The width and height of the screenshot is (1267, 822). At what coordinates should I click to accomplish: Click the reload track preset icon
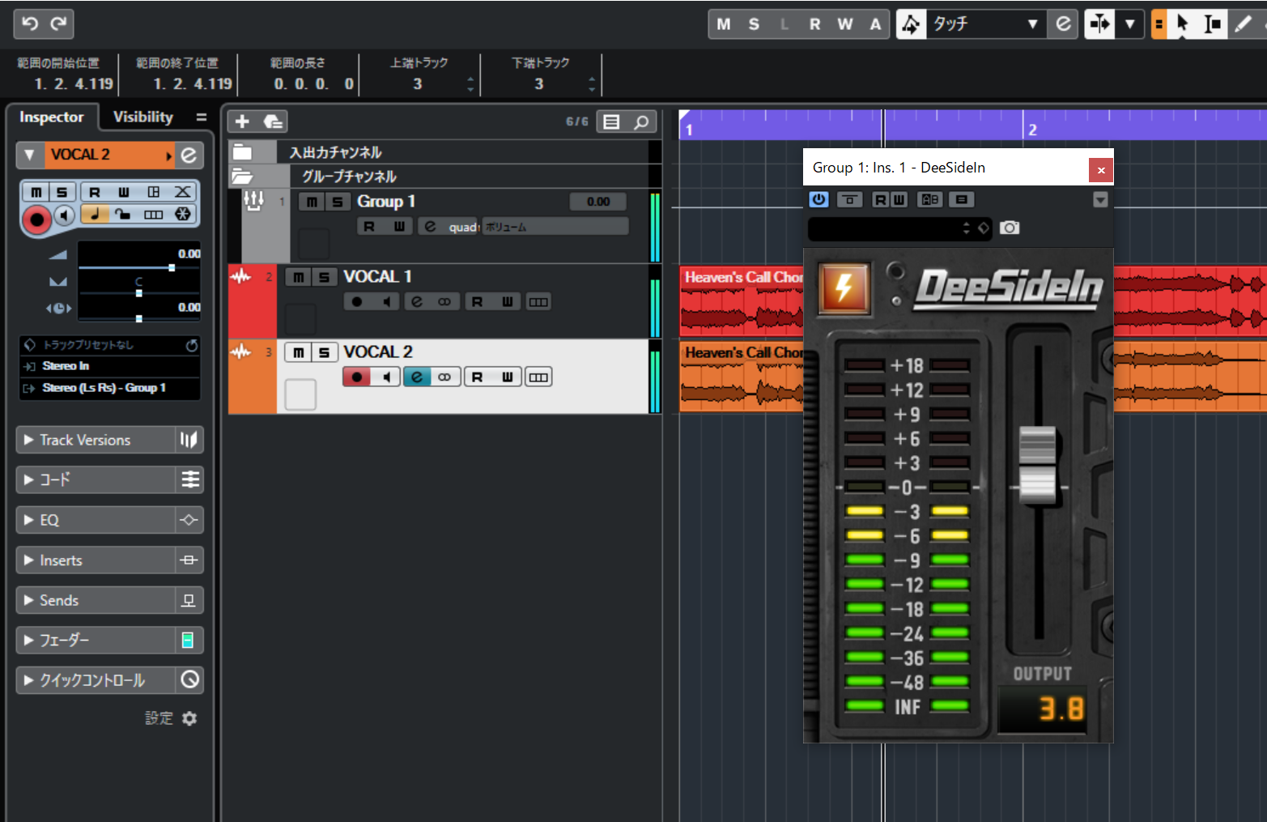point(192,345)
